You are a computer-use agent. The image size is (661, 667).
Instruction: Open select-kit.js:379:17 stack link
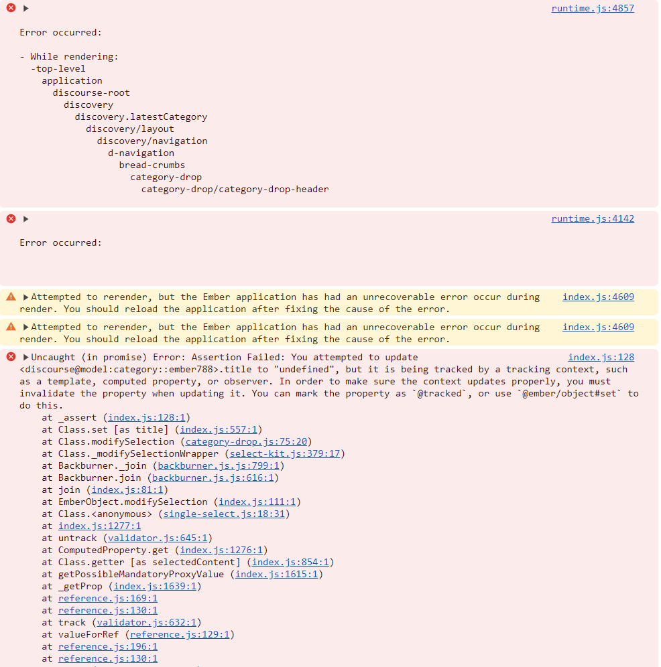click(285, 454)
